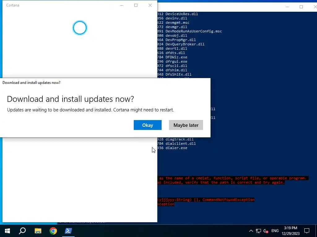This screenshot has width=317, height=237.
Task: Click devinv.dll in PowerShell output
Action: point(176,18)
